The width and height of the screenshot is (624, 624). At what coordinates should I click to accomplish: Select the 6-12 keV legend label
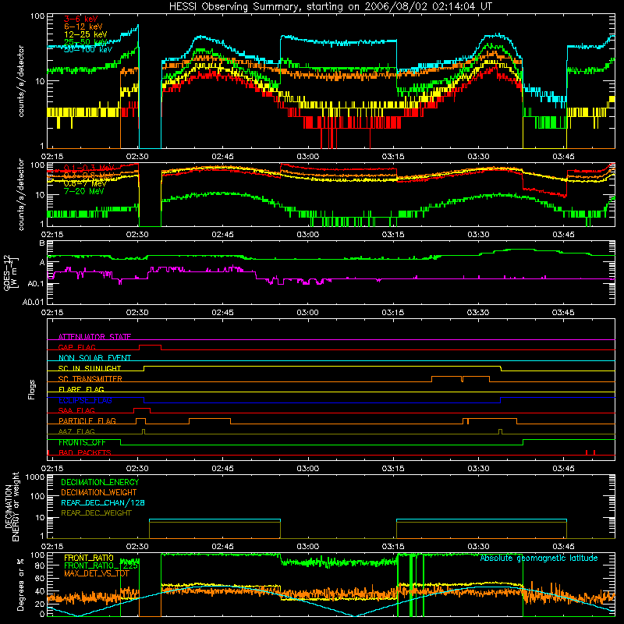tap(83, 27)
